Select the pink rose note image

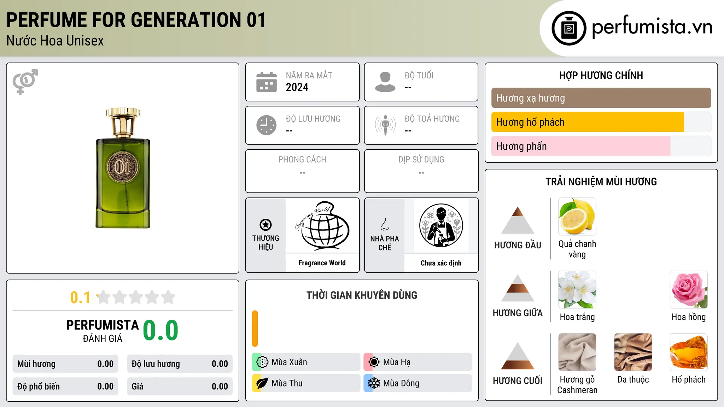tap(689, 290)
